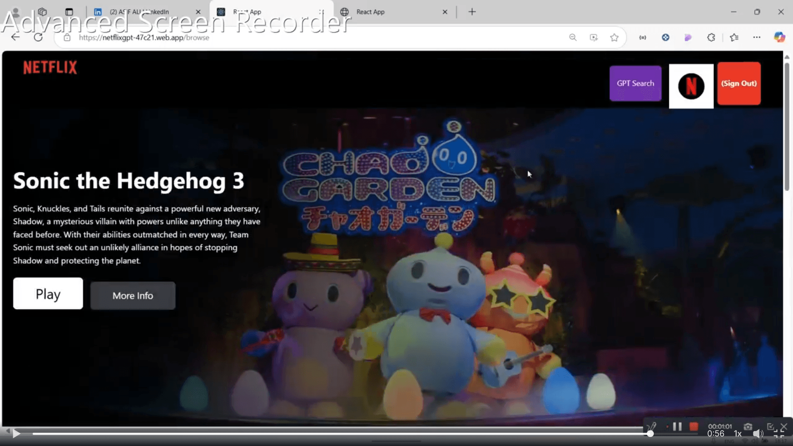Reload the browser page

38,38
